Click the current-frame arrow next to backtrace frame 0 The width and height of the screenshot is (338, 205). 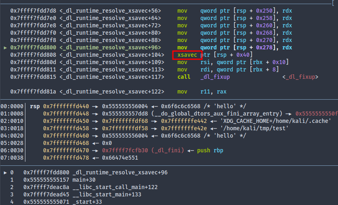coord(5,172)
